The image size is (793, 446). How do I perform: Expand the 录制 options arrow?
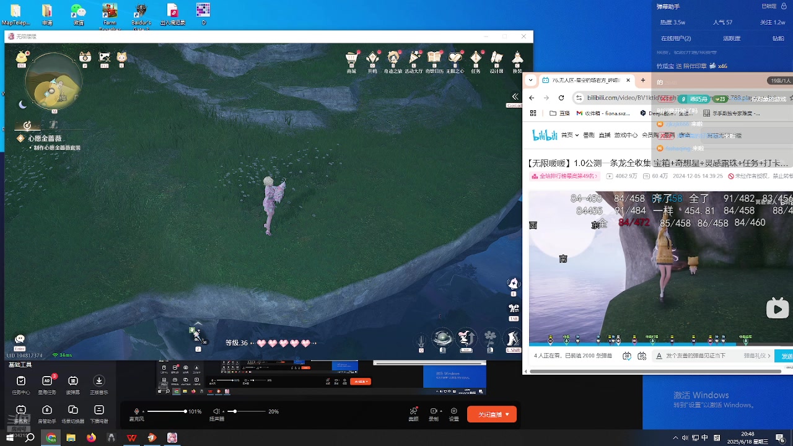coord(442,411)
